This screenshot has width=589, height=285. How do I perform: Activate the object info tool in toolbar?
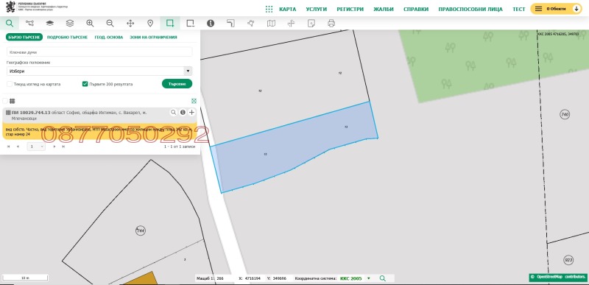click(x=211, y=24)
